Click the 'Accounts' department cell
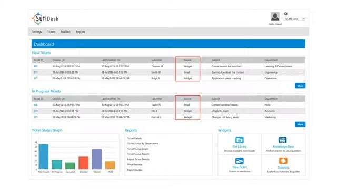 point(270,111)
